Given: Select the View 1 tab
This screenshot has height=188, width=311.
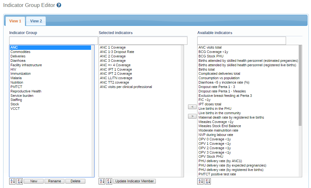Looking at the screenshot, I should click(x=15, y=21).
